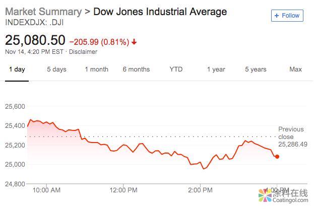Click the Previous close 25,286.49 label

(292, 136)
